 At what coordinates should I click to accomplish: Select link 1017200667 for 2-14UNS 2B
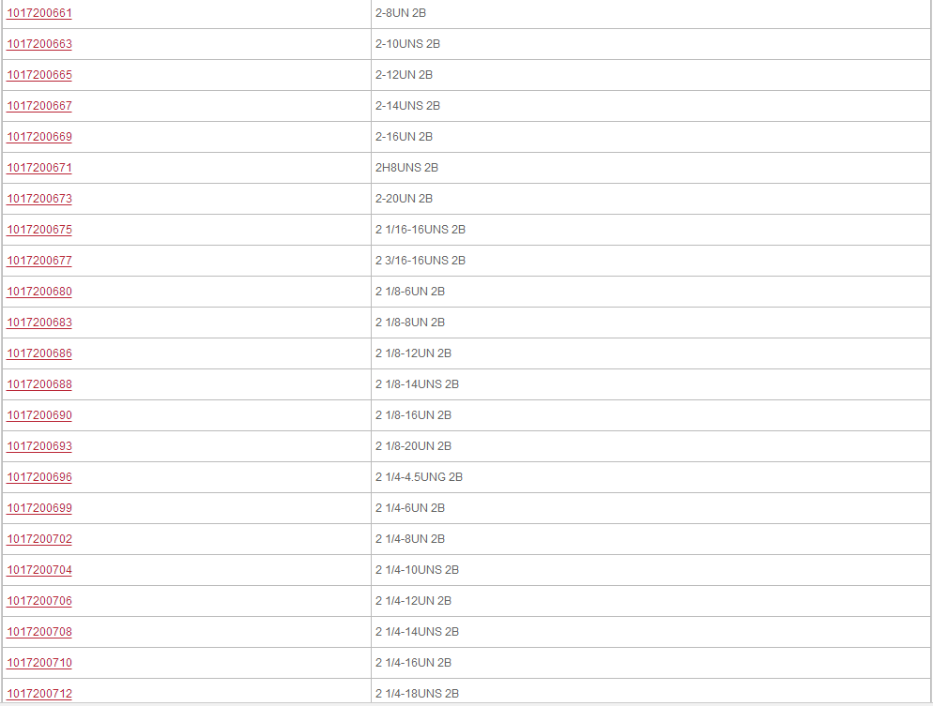point(39,106)
